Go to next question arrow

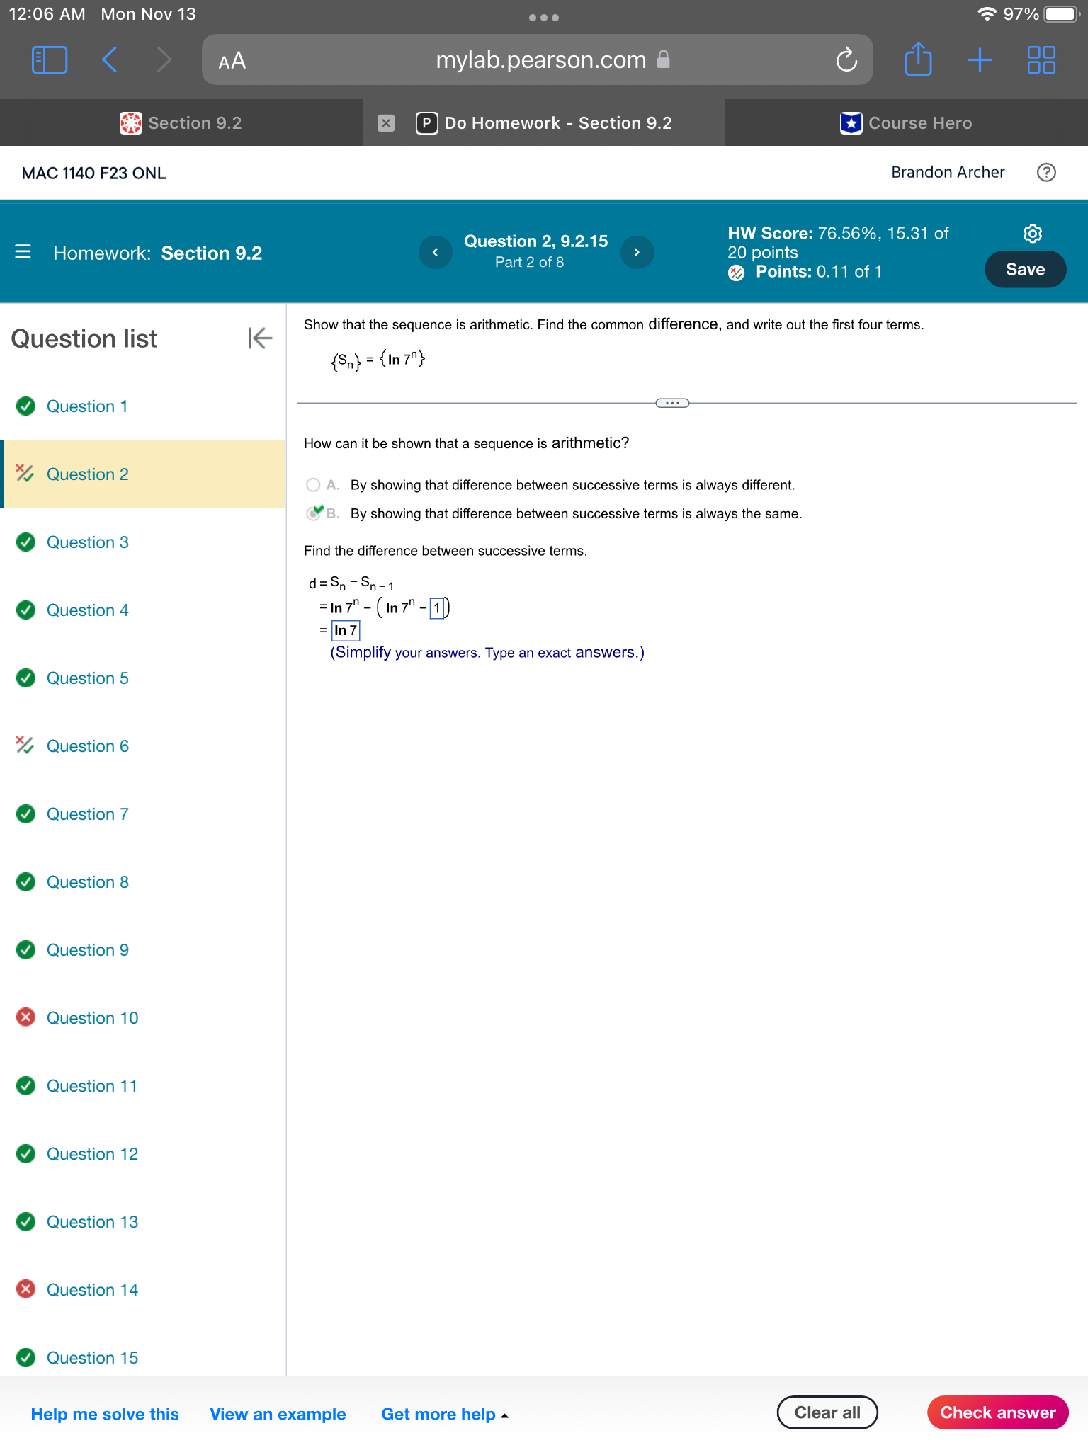[637, 252]
